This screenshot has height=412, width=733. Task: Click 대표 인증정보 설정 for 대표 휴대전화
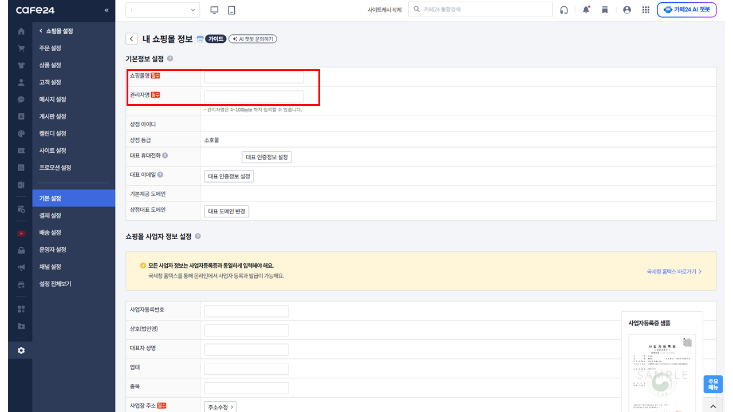click(x=267, y=157)
